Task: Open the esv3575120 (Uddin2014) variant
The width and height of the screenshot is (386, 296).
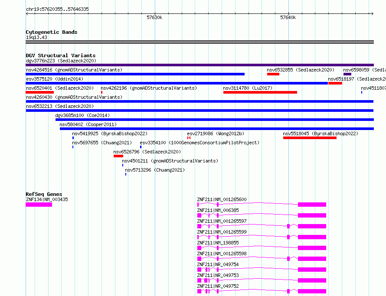Action: 55,79
